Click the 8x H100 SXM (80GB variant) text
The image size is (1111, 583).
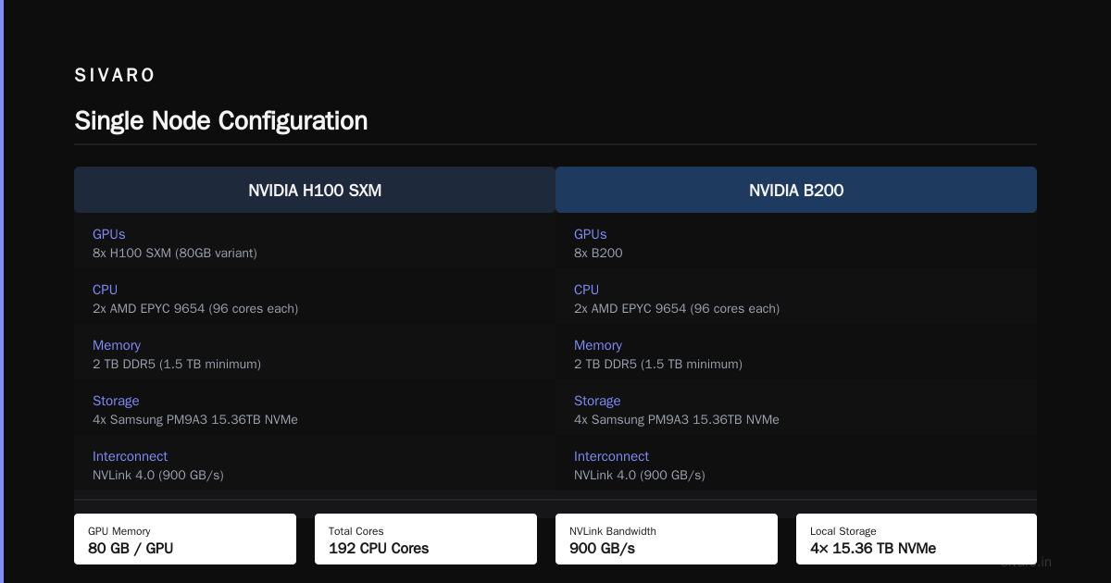click(175, 253)
